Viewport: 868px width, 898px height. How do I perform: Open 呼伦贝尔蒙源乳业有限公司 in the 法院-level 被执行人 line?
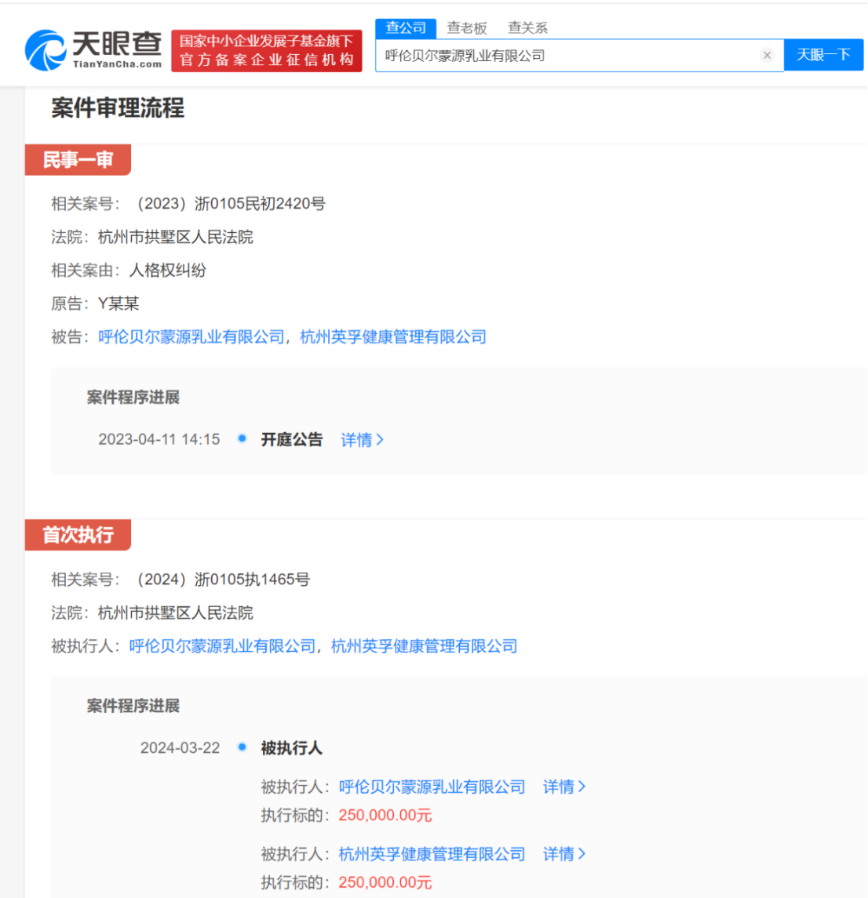222,646
